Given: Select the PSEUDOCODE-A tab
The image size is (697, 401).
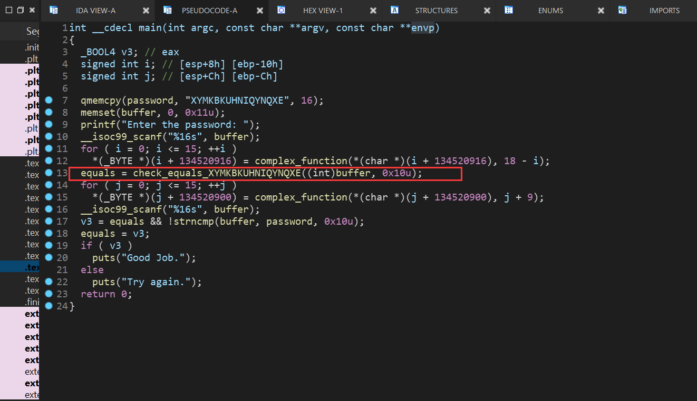Looking at the screenshot, I should [209, 11].
